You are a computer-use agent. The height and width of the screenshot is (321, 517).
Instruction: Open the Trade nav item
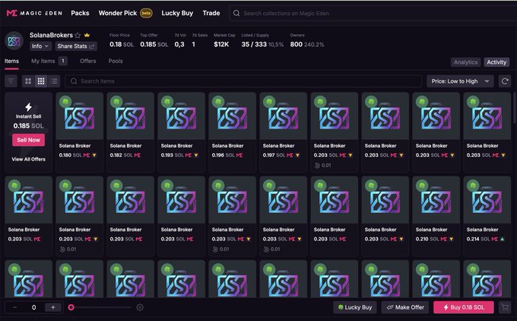point(211,13)
